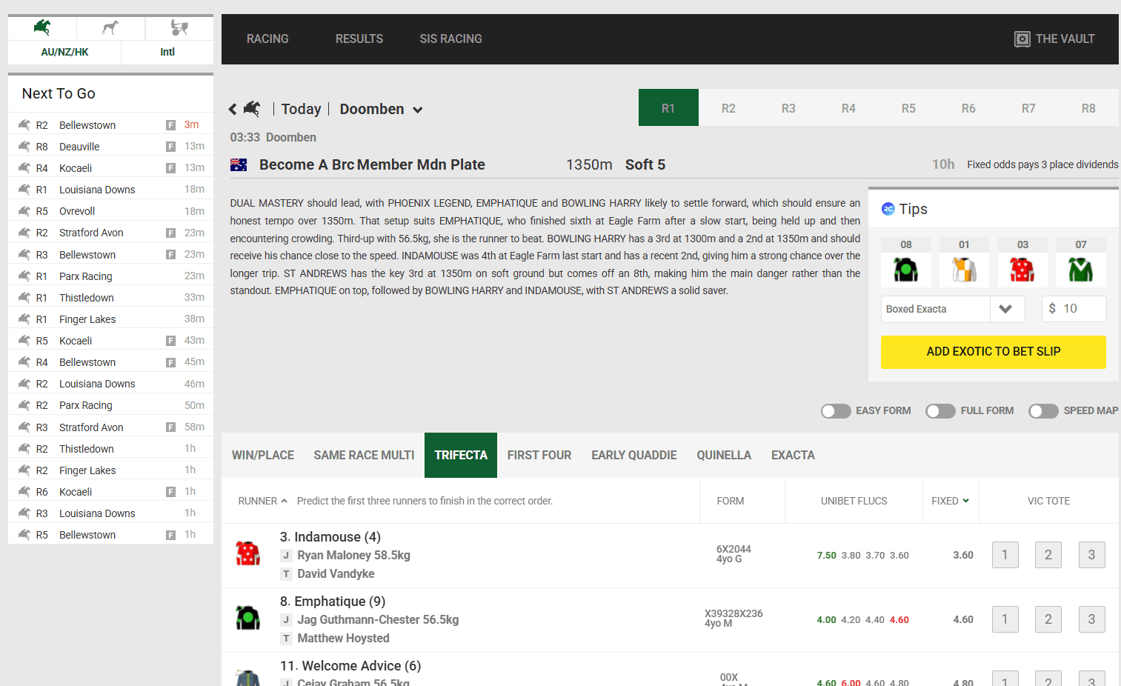Open the SIS RACING menu item
The height and width of the screenshot is (686, 1121).
[x=450, y=39]
